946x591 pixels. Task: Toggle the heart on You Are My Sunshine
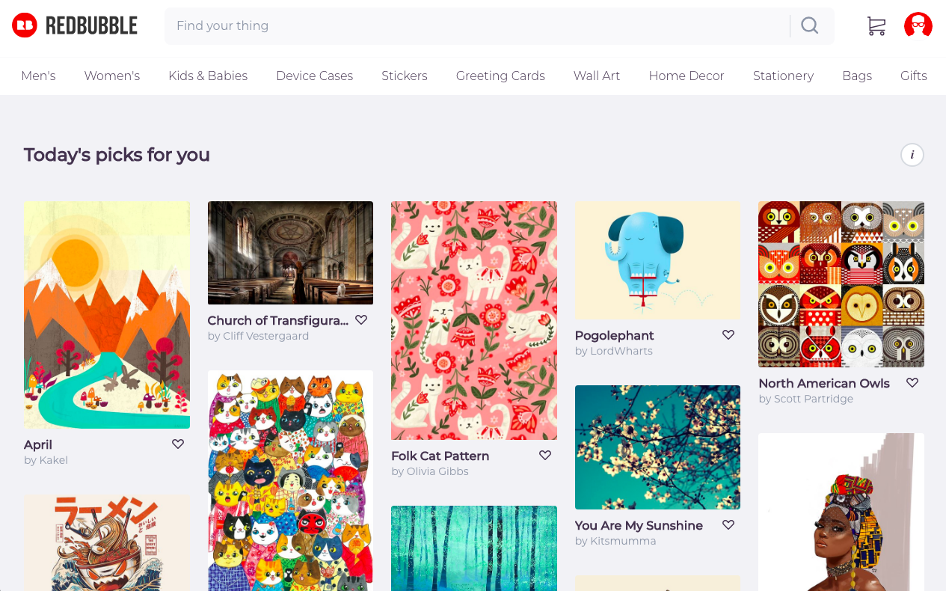(728, 524)
